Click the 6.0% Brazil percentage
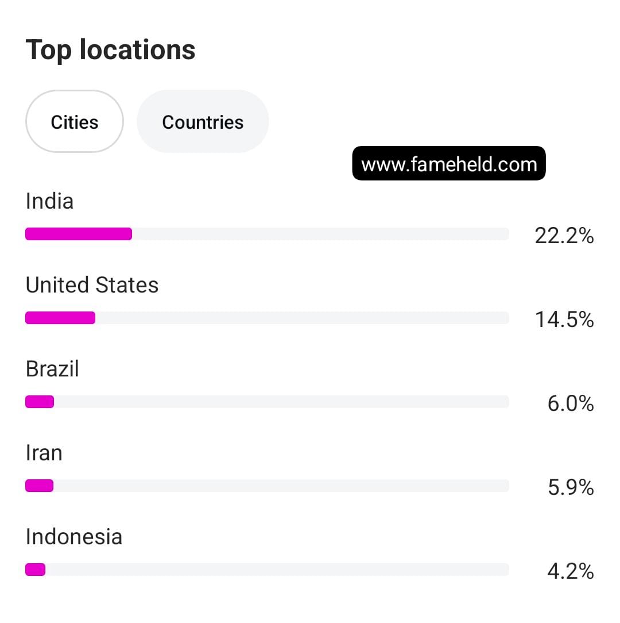 [570, 403]
